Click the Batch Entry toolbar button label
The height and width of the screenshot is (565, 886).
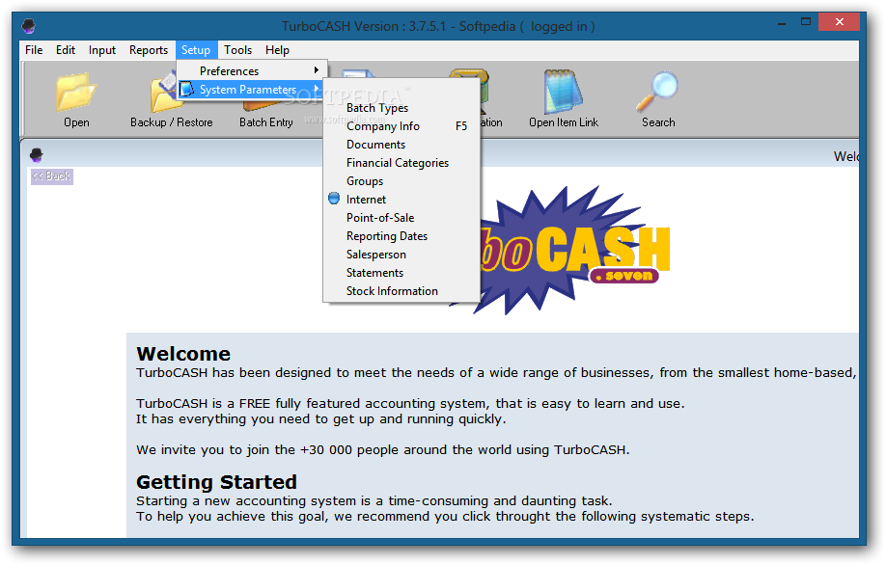tap(265, 122)
